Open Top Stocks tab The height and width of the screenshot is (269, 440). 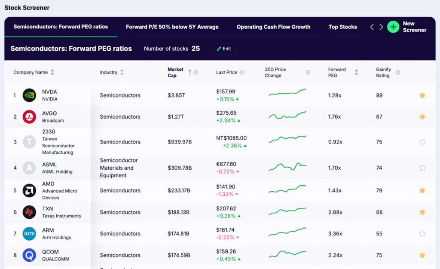(x=342, y=27)
